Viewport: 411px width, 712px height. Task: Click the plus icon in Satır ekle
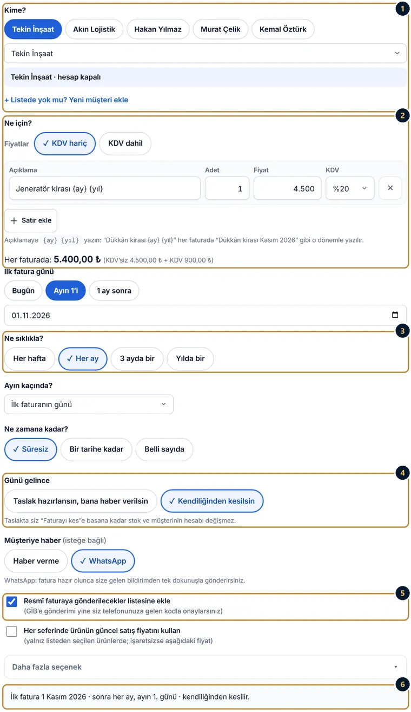pos(15,220)
